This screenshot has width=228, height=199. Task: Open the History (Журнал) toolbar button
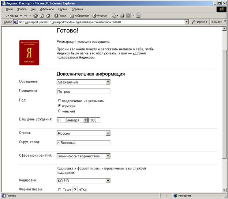click(100, 16)
